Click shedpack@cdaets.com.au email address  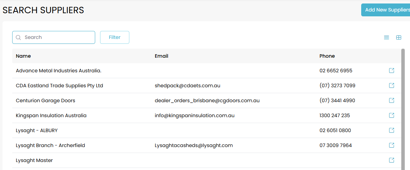click(187, 86)
